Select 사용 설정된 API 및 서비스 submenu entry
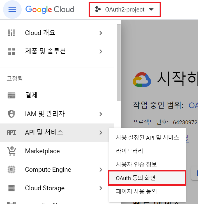This screenshot has height=204, width=198. 147,138
